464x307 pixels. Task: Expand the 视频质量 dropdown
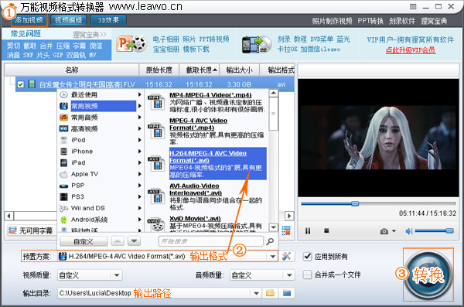tap(117, 275)
